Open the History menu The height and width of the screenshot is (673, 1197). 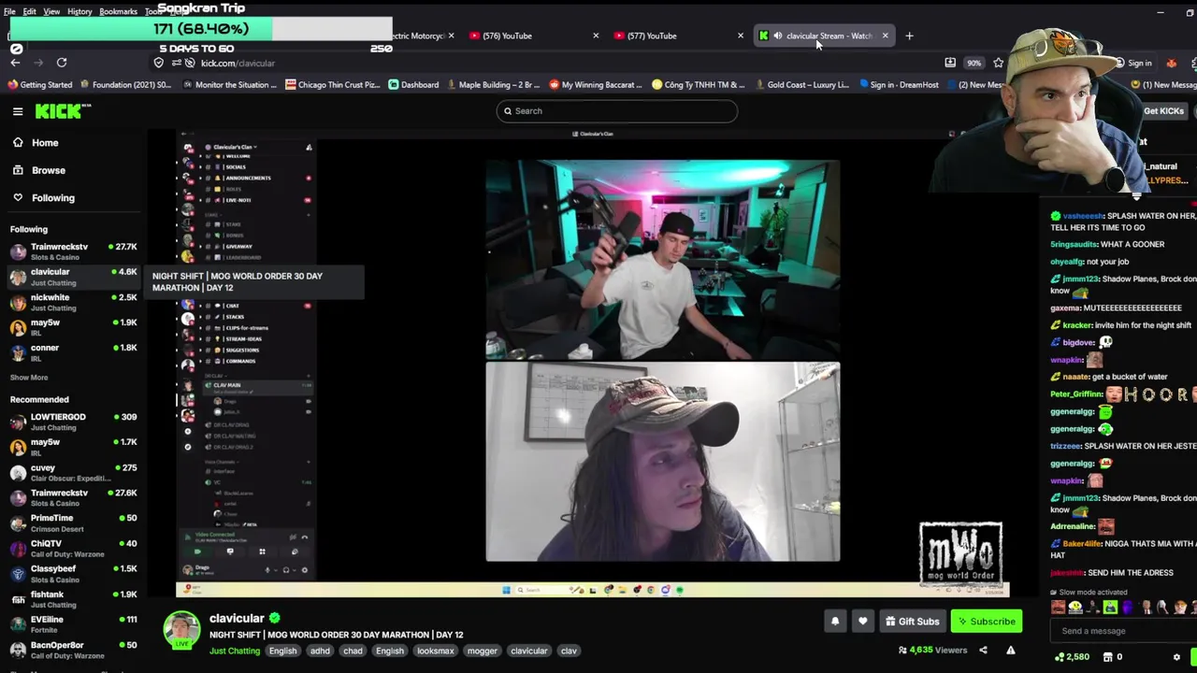(79, 11)
